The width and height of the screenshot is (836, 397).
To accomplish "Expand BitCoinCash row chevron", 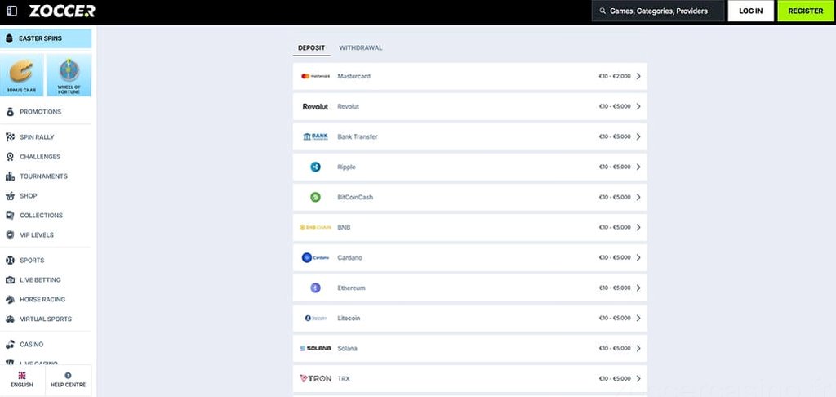I will pyautogui.click(x=638, y=198).
